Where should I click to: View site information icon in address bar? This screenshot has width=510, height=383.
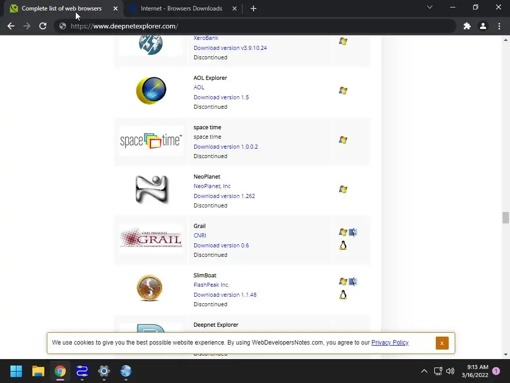click(63, 26)
